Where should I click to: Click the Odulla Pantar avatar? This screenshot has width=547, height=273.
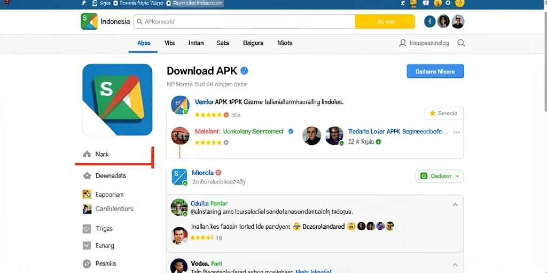179,207
